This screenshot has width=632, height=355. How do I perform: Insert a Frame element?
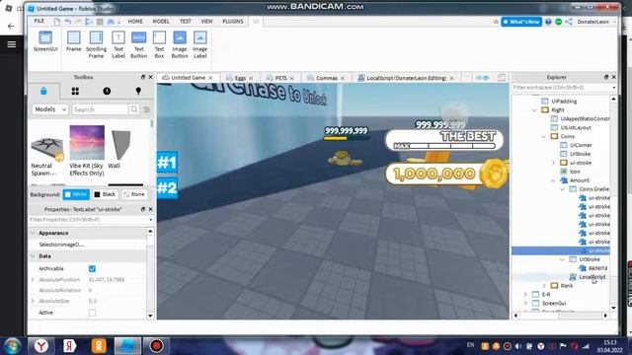[73, 41]
